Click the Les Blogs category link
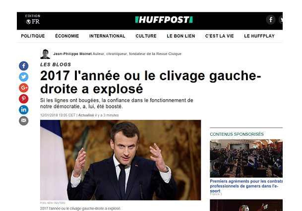The width and height of the screenshot is (302, 211). 56,64
